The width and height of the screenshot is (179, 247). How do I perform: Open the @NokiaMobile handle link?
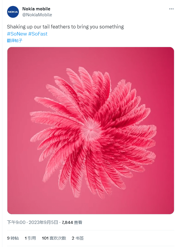coord(37,15)
